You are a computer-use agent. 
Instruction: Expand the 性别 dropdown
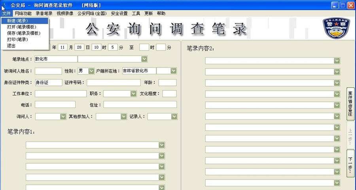click(x=91, y=71)
